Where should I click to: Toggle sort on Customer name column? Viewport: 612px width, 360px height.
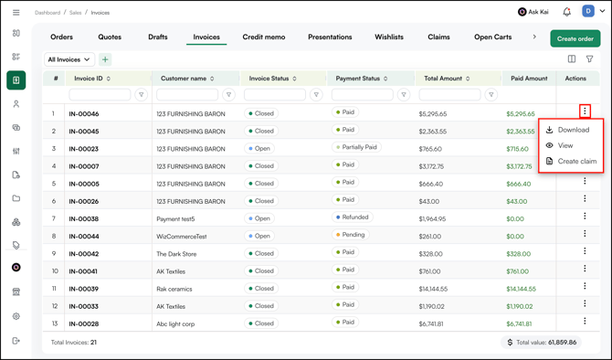212,79
